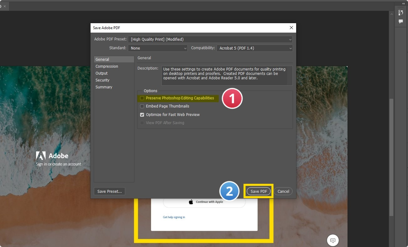Viewport: 408px width, 247px height.
Task: Close the Save Adobe PDF dialog
Action: [x=291, y=28]
